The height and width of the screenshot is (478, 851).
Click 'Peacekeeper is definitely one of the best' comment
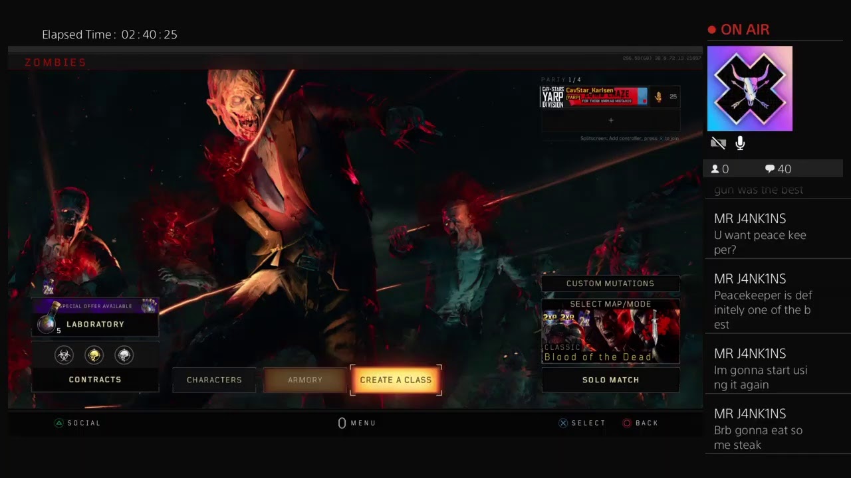pyautogui.click(x=763, y=310)
